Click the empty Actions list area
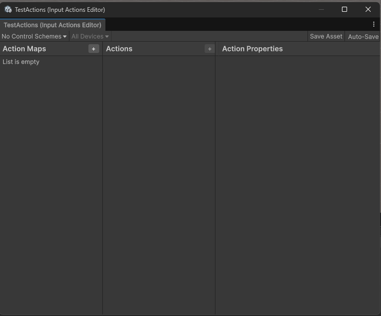The image size is (381, 316). (159, 180)
